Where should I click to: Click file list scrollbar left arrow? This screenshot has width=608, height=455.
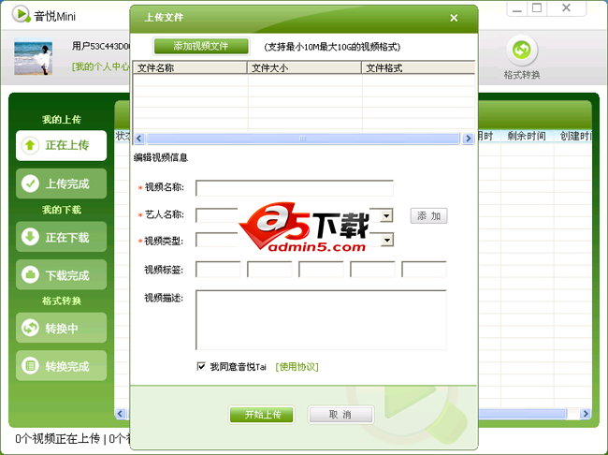point(139,139)
